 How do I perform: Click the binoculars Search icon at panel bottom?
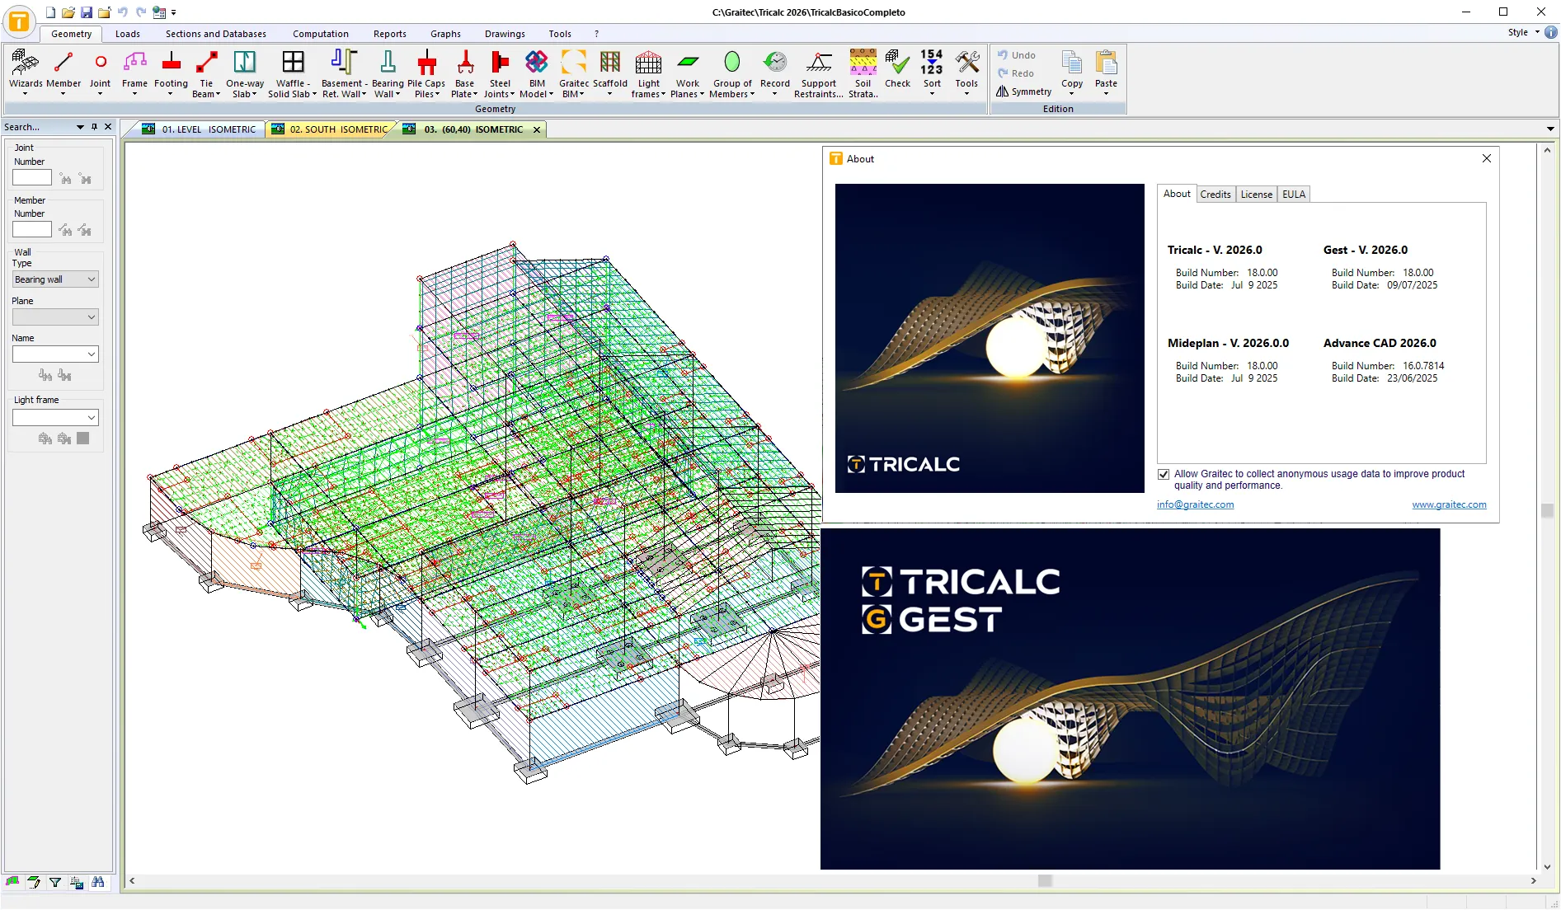pos(98,882)
